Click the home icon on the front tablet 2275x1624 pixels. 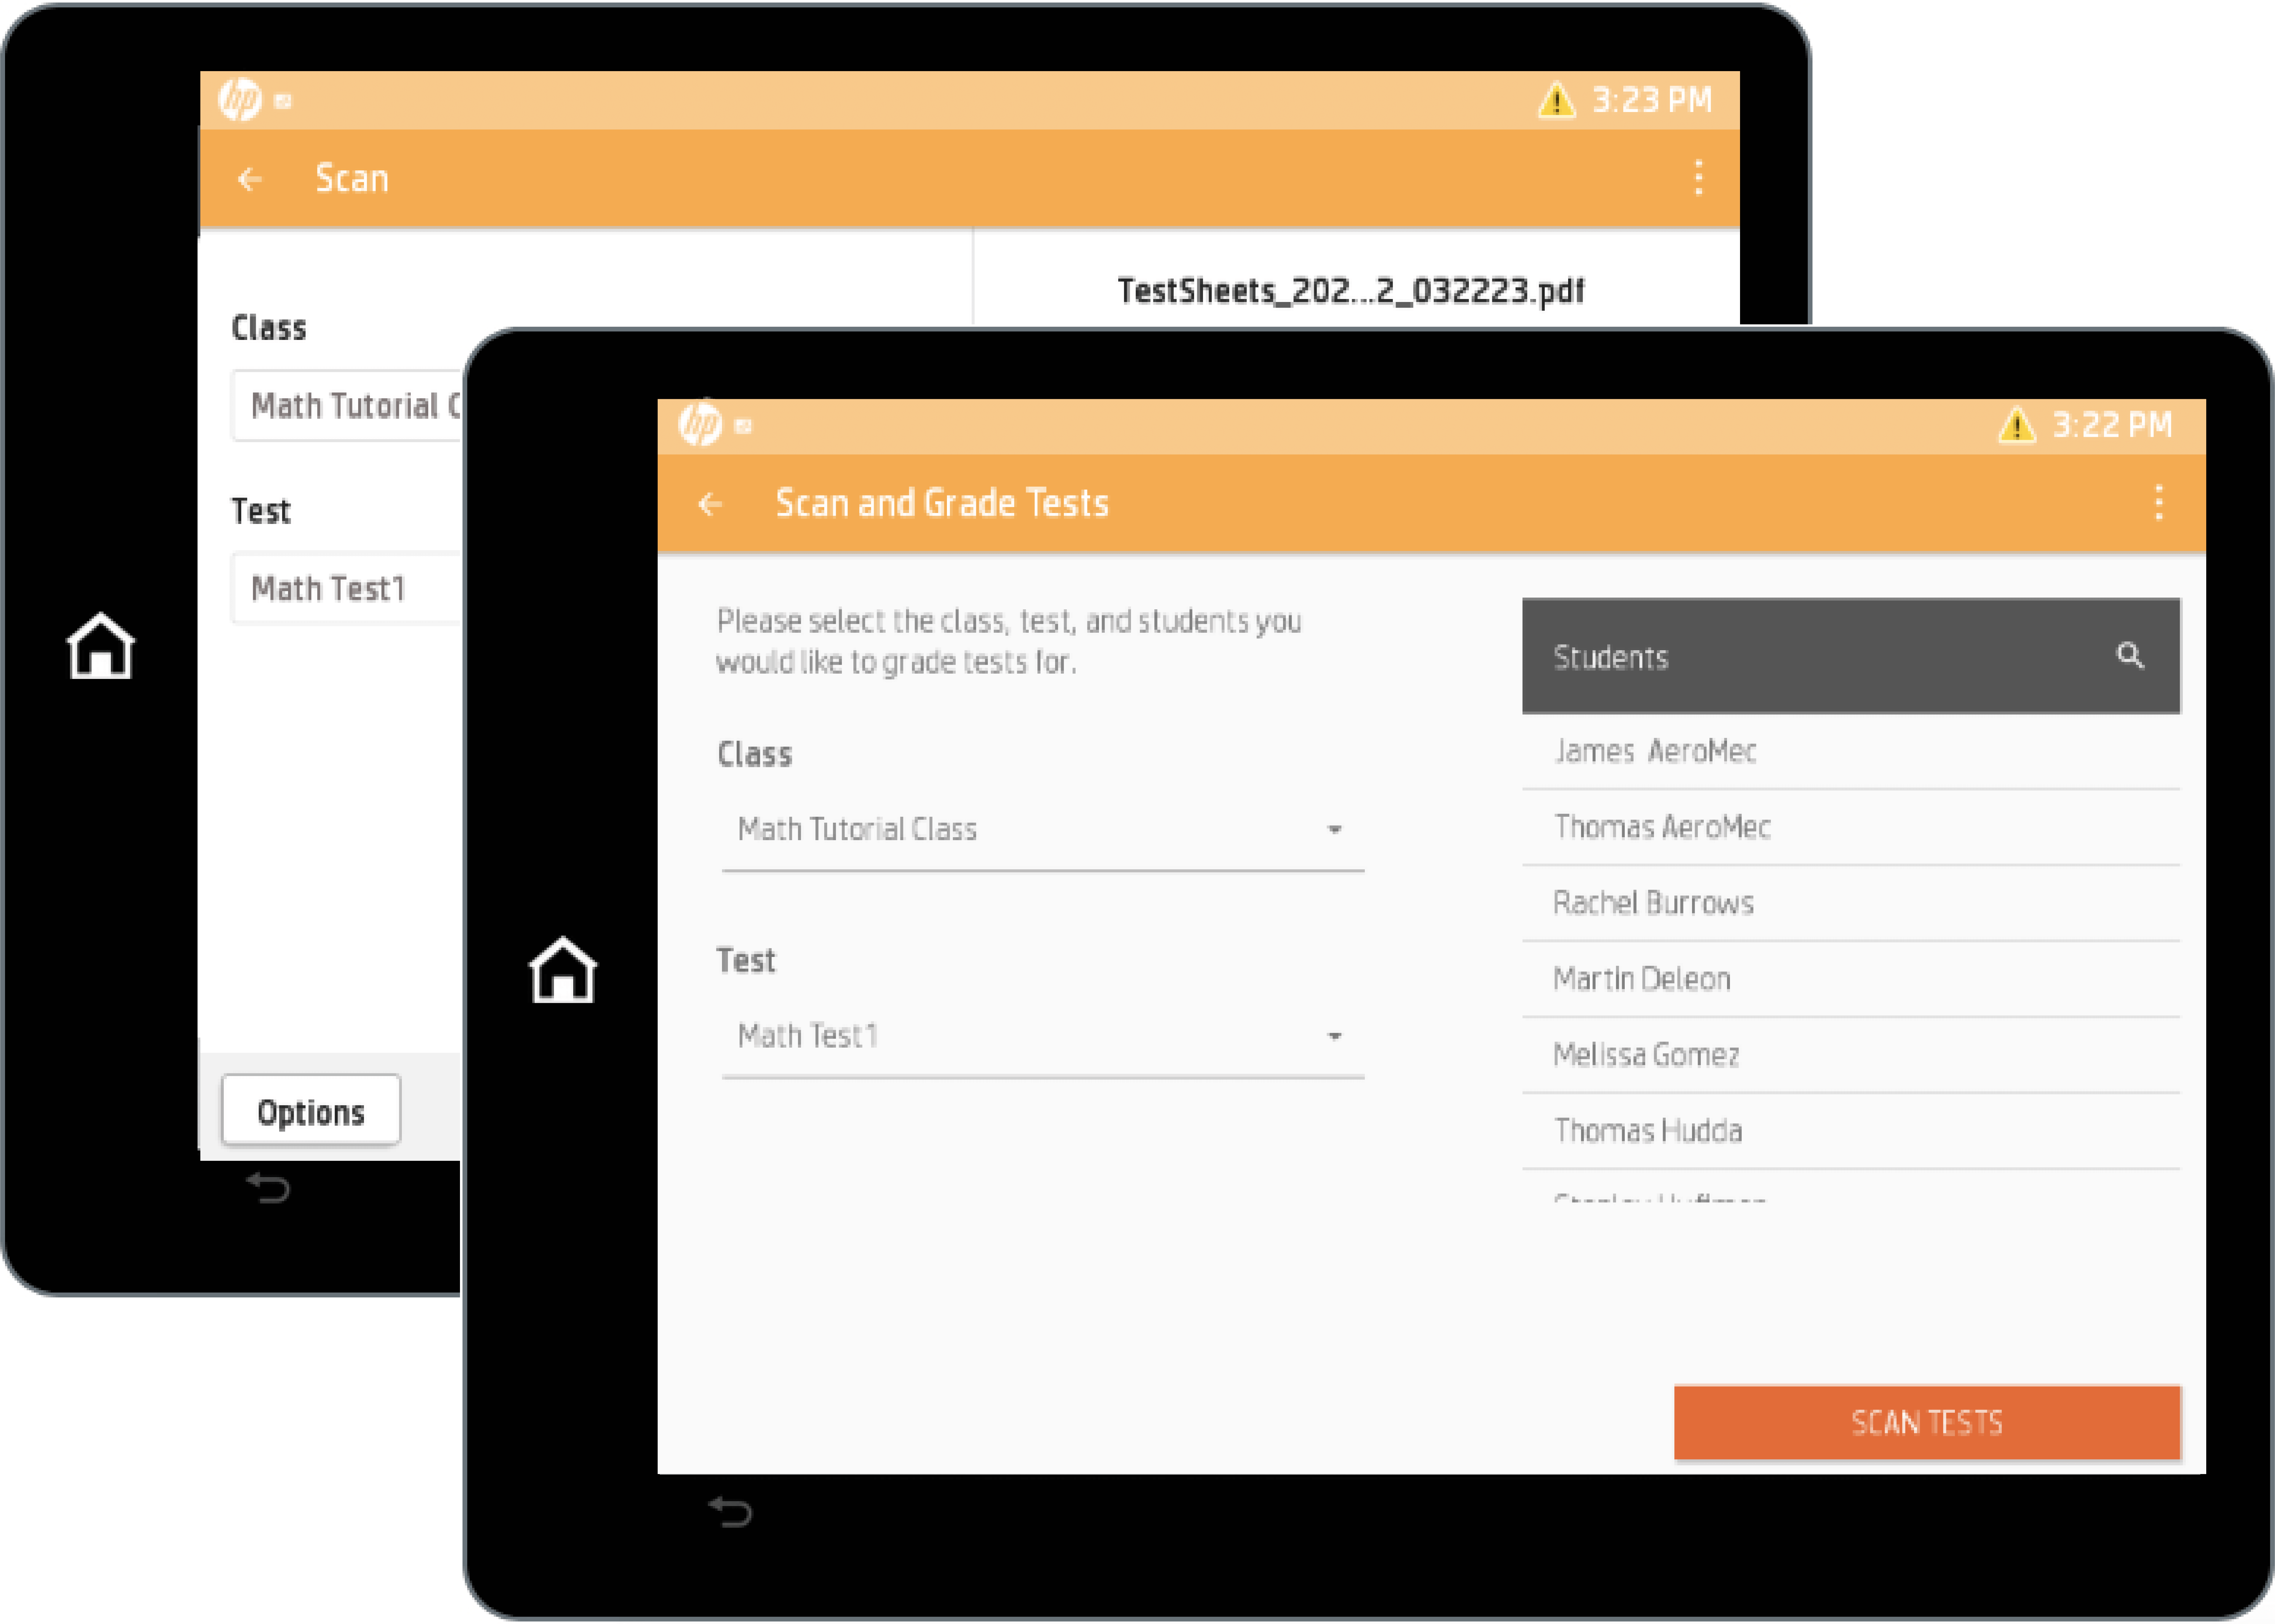pyautogui.click(x=563, y=970)
